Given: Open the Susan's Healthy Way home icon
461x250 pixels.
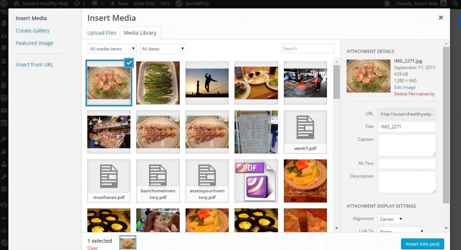Looking at the screenshot, I should pyautogui.click(x=17, y=3).
